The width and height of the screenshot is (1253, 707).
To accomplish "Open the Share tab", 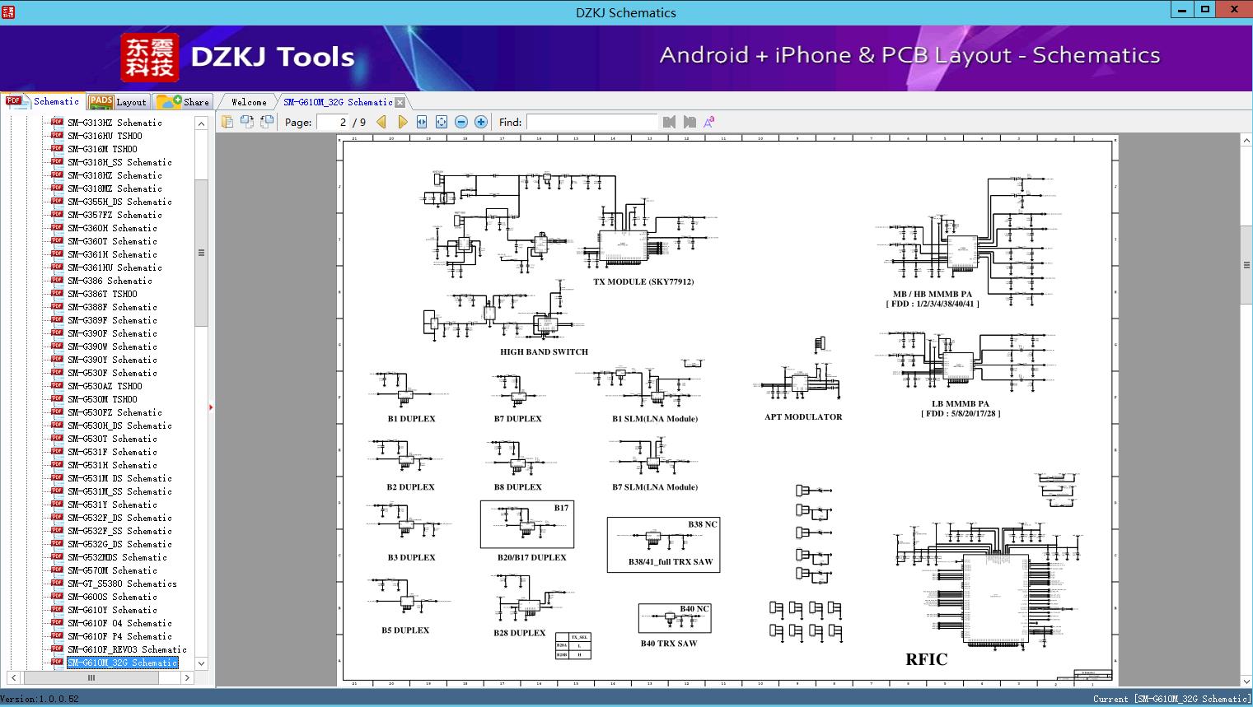I will click(183, 102).
